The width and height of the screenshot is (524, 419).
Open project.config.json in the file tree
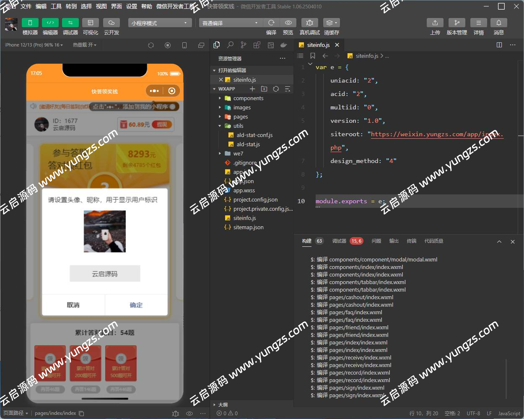tap(255, 199)
